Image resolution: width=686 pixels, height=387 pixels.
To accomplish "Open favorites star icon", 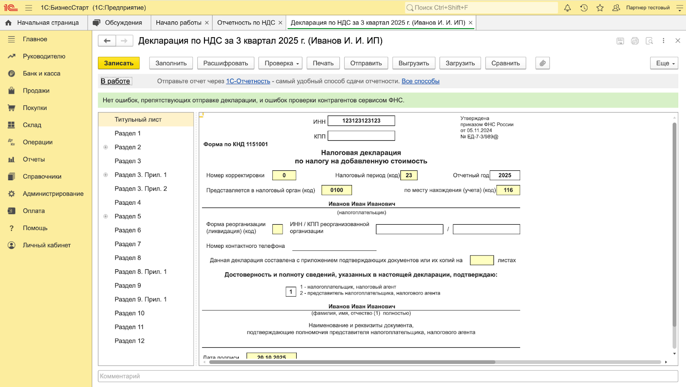I will (x=600, y=8).
